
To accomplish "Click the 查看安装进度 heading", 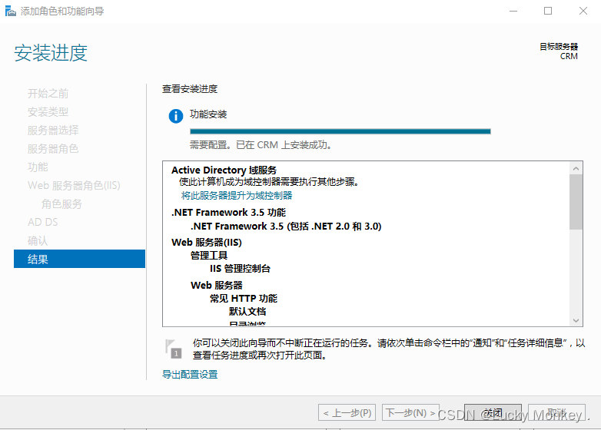I will pos(190,89).
